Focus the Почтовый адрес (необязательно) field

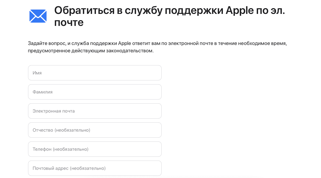[x=95, y=168]
